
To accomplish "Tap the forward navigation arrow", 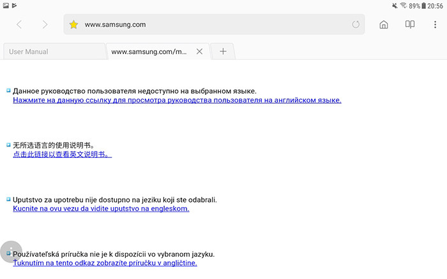I will [x=45, y=25].
